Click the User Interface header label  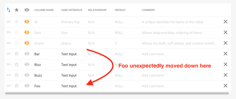[72, 10]
